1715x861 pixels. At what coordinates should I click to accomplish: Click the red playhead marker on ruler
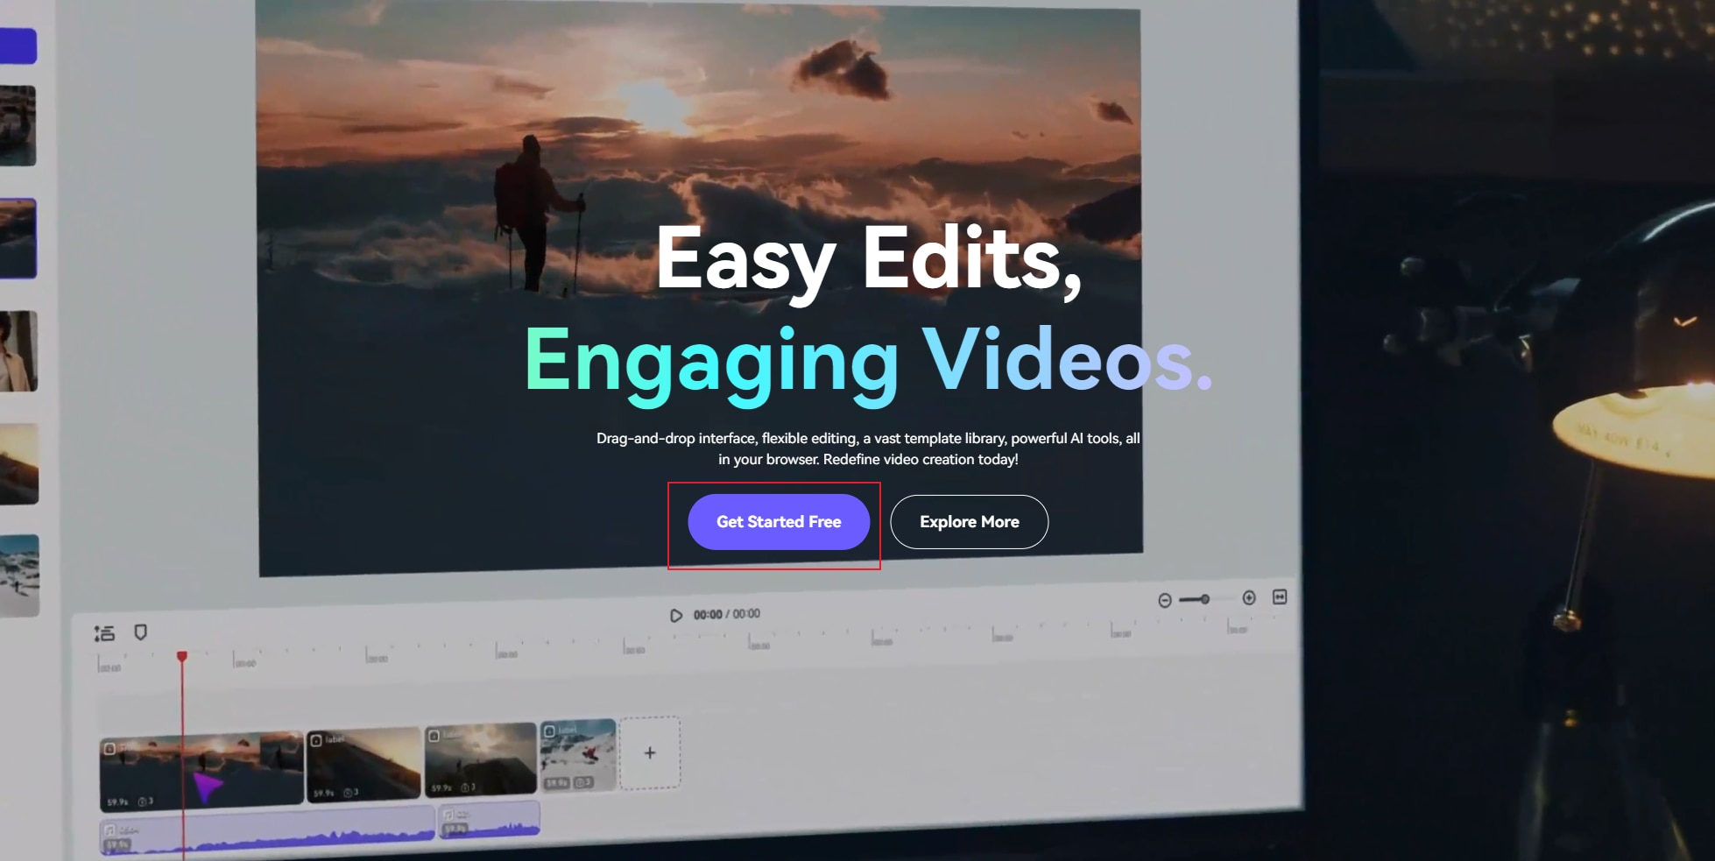click(x=182, y=656)
